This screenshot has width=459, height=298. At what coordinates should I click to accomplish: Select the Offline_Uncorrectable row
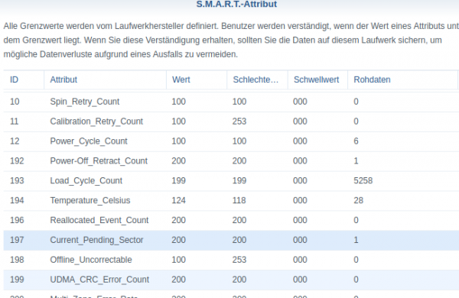coord(231,260)
